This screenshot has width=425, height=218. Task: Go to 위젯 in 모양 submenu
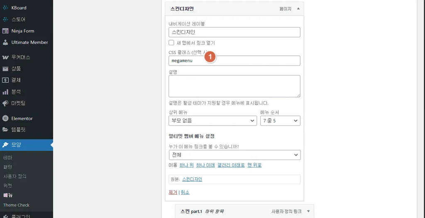(7, 186)
